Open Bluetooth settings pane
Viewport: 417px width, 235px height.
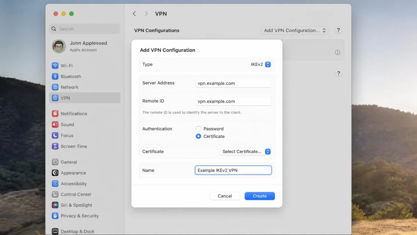pyautogui.click(x=85, y=76)
